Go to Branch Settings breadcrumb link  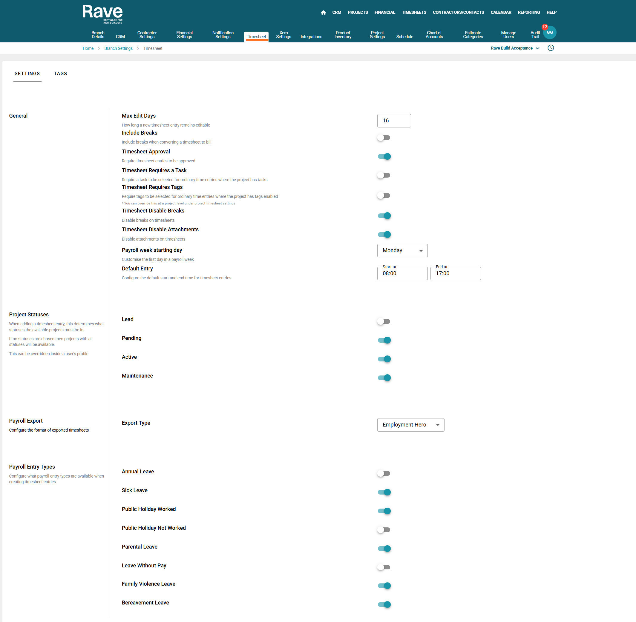tap(118, 48)
